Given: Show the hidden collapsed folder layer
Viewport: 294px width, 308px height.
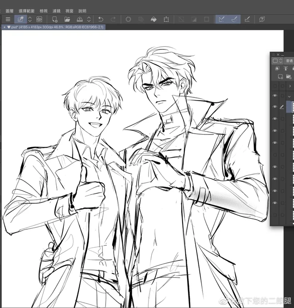Looking at the screenshot, I should tap(275, 86).
